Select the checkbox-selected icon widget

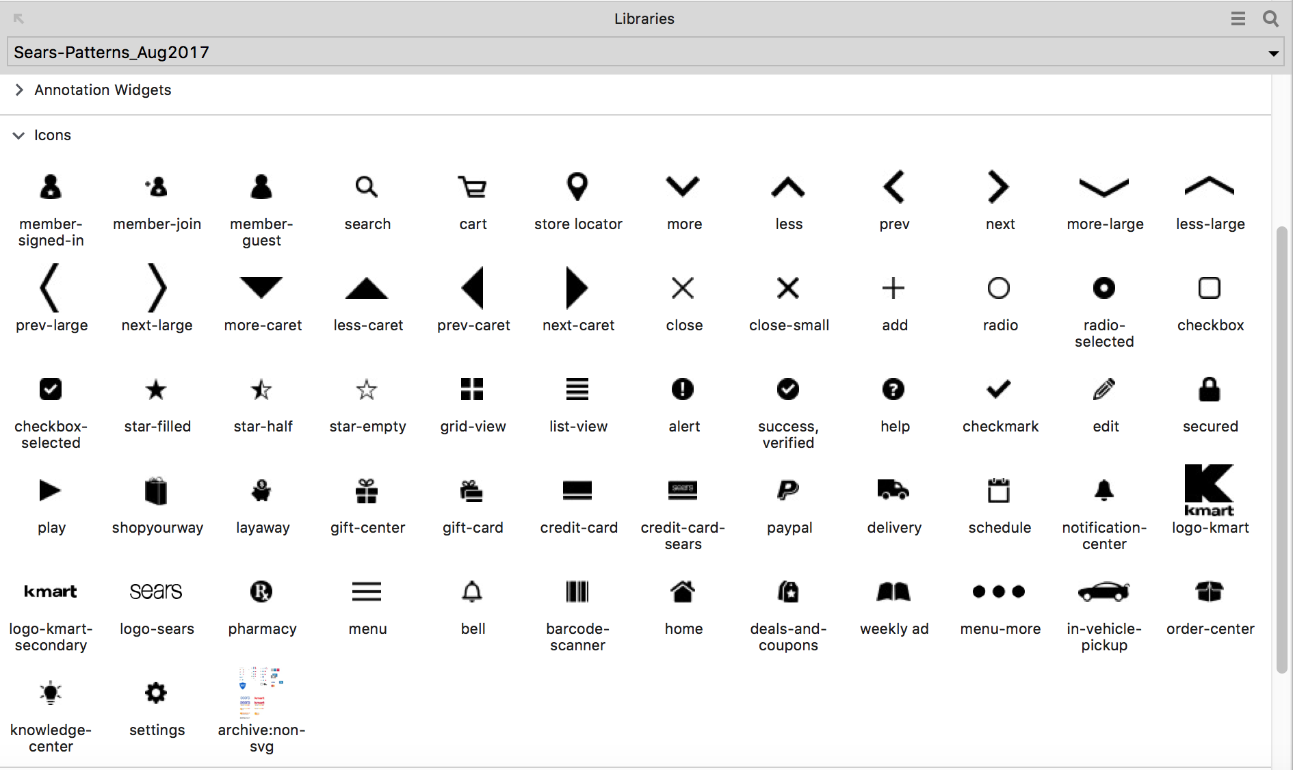pos(51,389)
